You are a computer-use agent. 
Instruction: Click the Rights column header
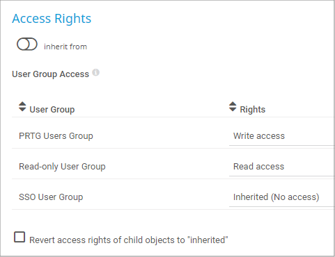(253, 109)
